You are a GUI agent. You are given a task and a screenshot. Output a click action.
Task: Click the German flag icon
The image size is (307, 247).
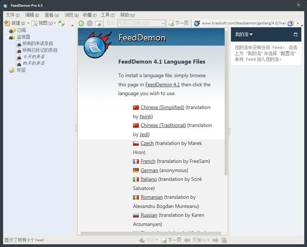136,170
